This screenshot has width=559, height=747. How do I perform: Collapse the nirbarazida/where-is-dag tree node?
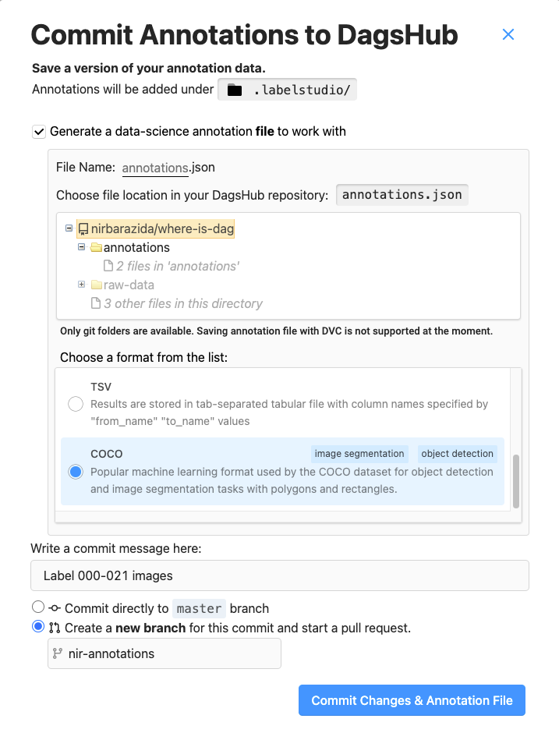69,228
